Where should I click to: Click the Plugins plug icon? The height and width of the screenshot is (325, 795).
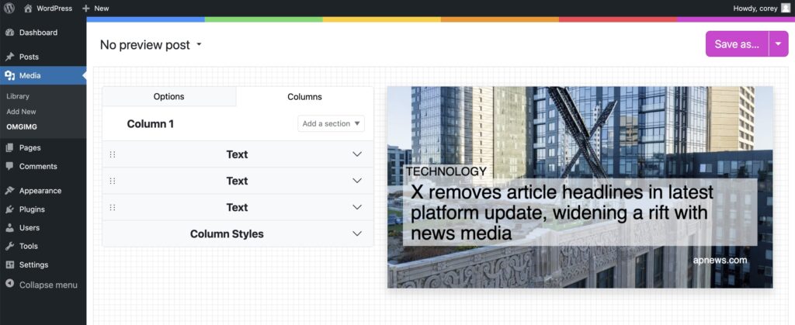tap(9, 209)
